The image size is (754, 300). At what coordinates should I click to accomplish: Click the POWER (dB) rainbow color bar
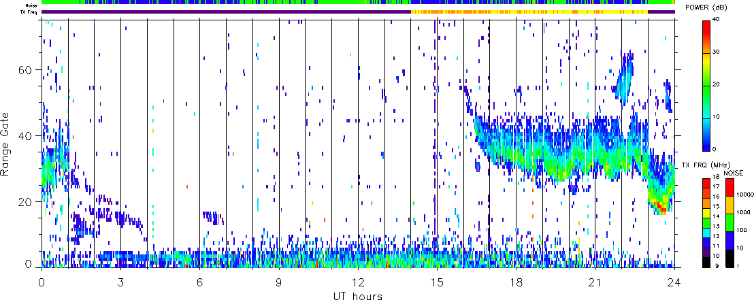706,85
